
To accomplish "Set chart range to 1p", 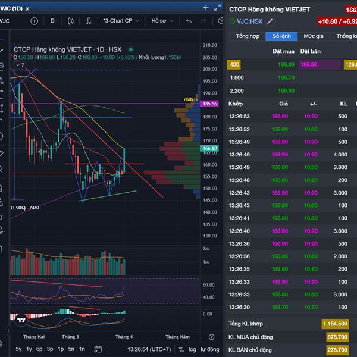I will [x=61, y=349].
